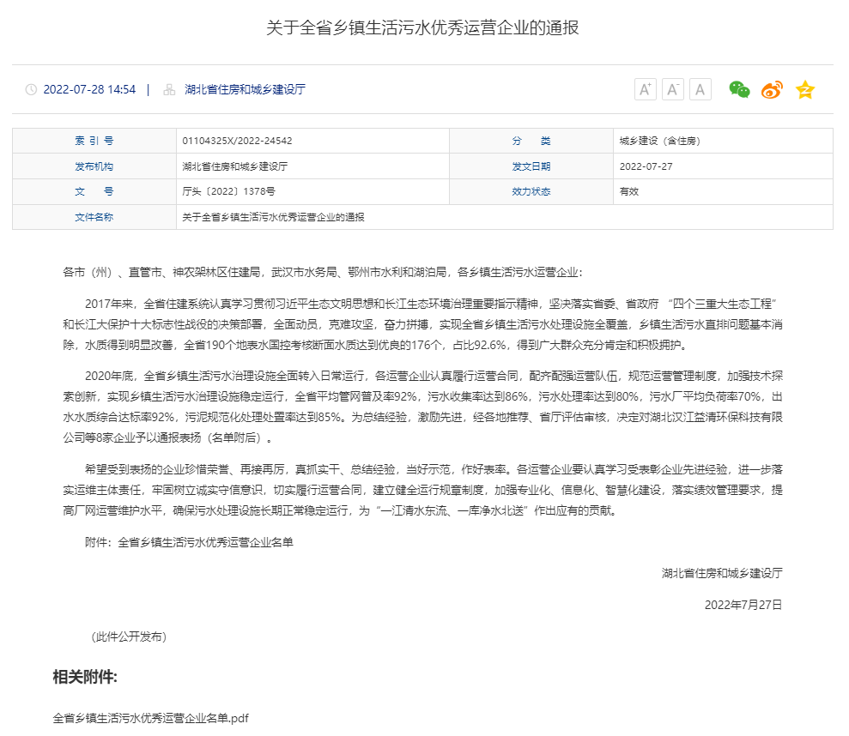Click the 效力状态 value 有效
The height and width of the screenshot is (736, 849).
point(629,191)
